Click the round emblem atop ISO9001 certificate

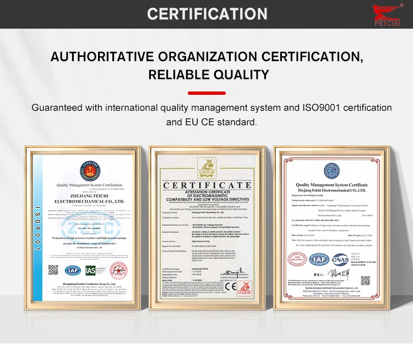pyautogui.click(x=90, y=171)
